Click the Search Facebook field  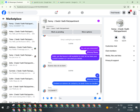pos(22,13)
